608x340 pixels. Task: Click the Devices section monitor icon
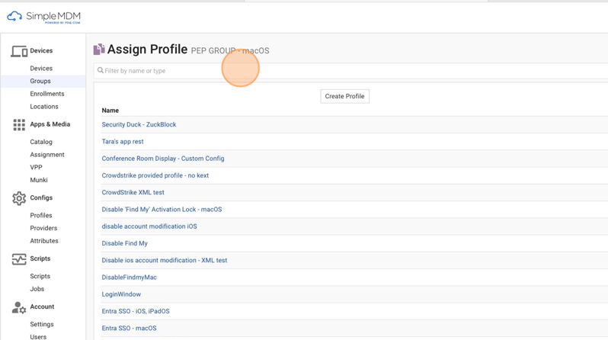pos(19,51)
